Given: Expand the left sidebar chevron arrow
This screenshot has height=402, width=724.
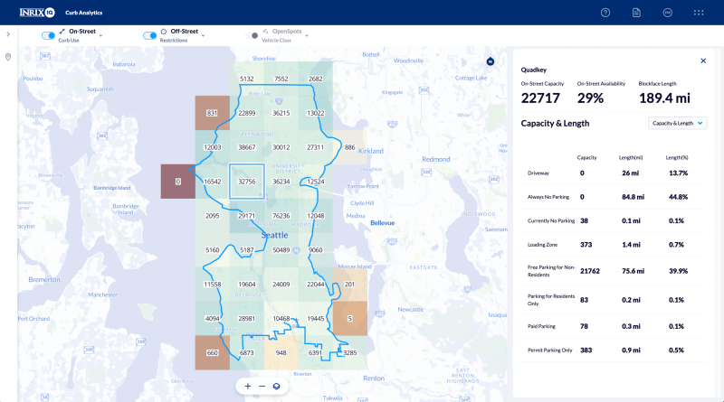Looking at the screenshot, I should 8,34.
